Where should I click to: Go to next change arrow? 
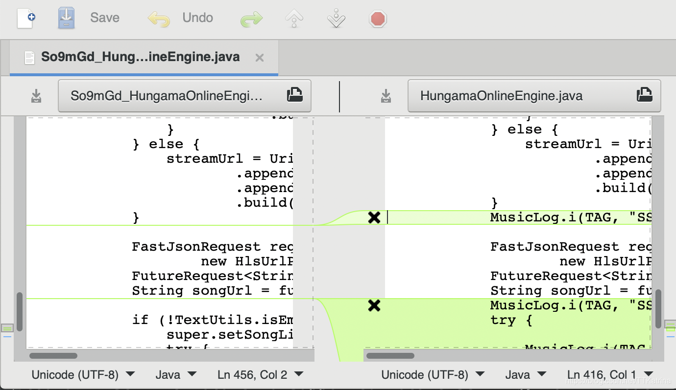(336, 19)
